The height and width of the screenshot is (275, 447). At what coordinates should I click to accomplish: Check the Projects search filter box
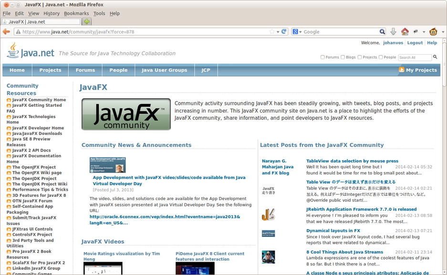360,57
